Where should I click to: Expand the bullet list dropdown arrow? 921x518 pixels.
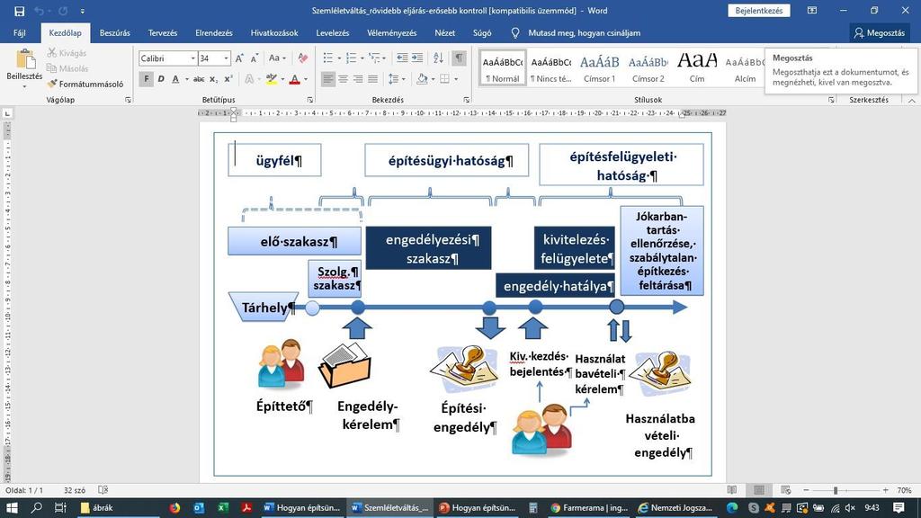339,58
